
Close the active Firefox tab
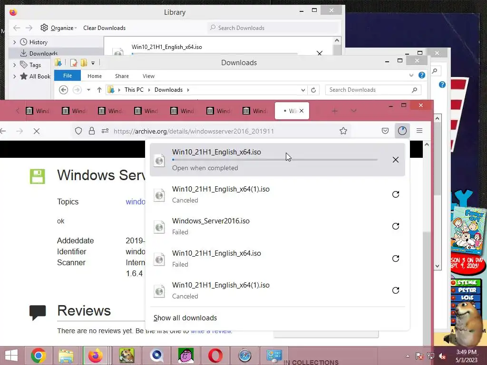(x=301, y=111)
